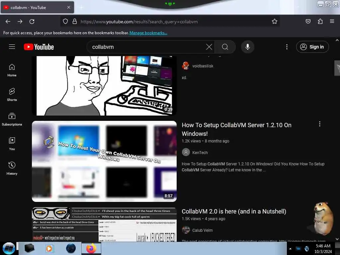Viewport: 340px width, 255px height.
Task: Open watch History in sidebar
Action: coord(12,169)
